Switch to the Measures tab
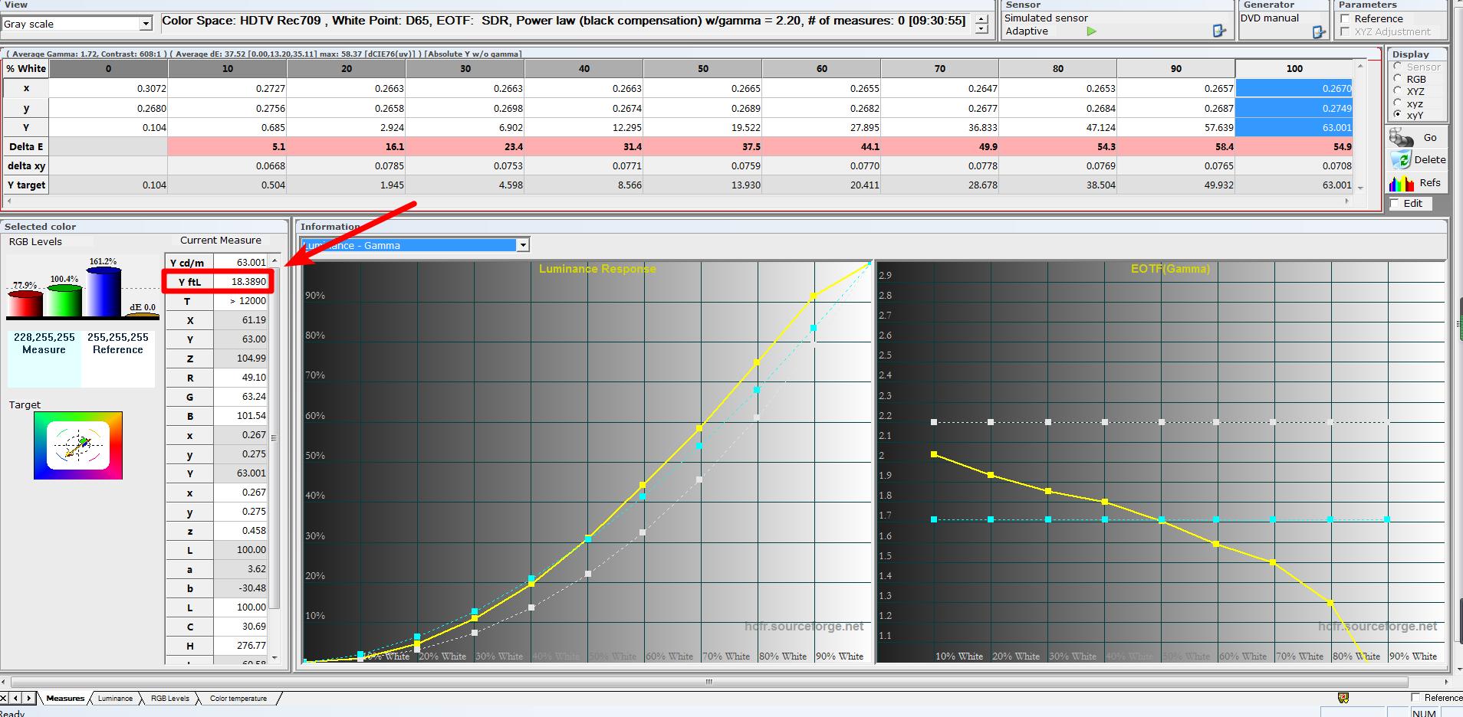1463x717 pixels. (65, 698)
